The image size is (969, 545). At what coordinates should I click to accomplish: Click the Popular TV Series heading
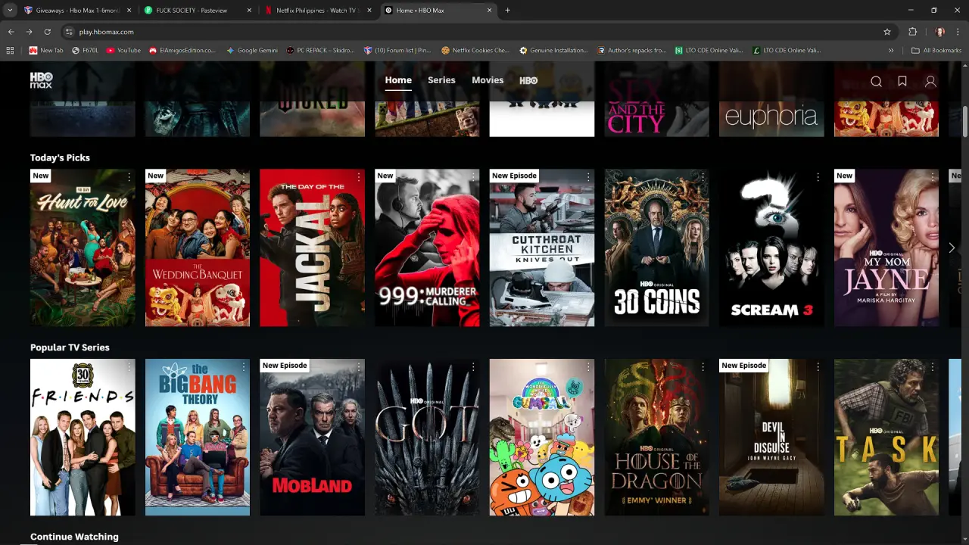(70, 347)
